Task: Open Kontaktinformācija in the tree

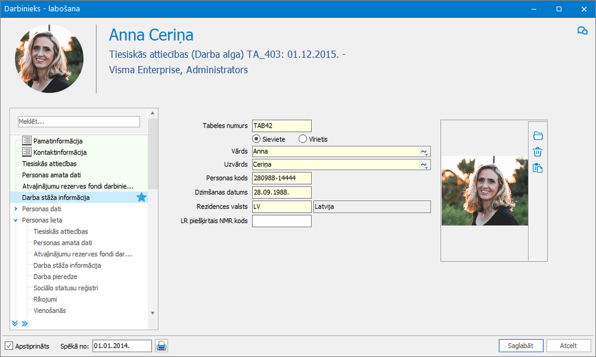Action: (60, 152)
